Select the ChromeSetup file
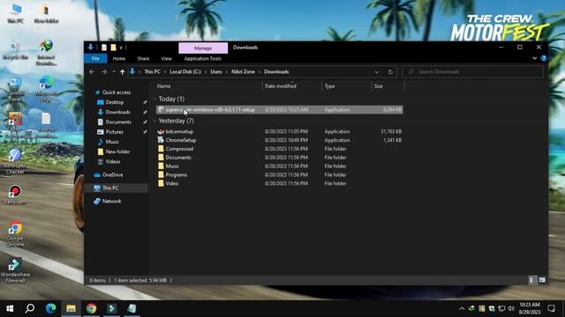The height and width of the screenshot is (317, 565). coord(180,140)
